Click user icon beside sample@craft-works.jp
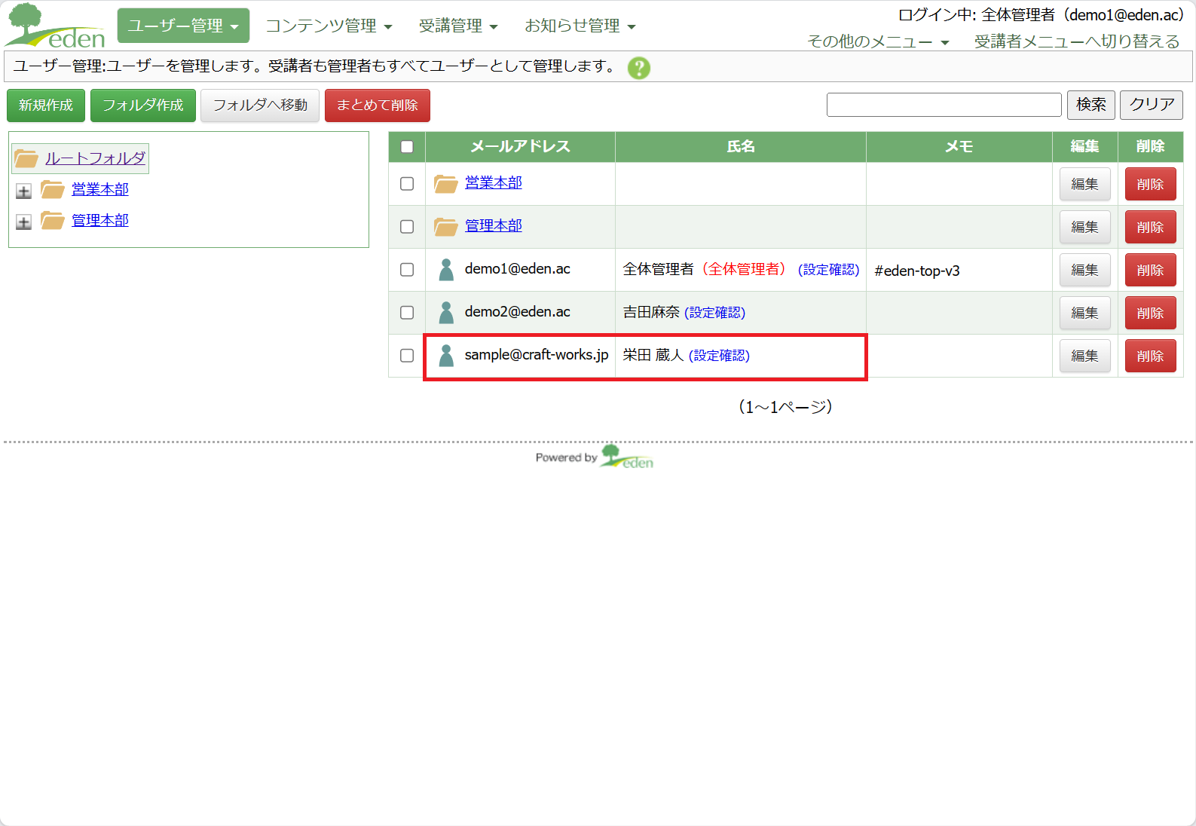This screenshot has height=826, width=1196. 446,355
